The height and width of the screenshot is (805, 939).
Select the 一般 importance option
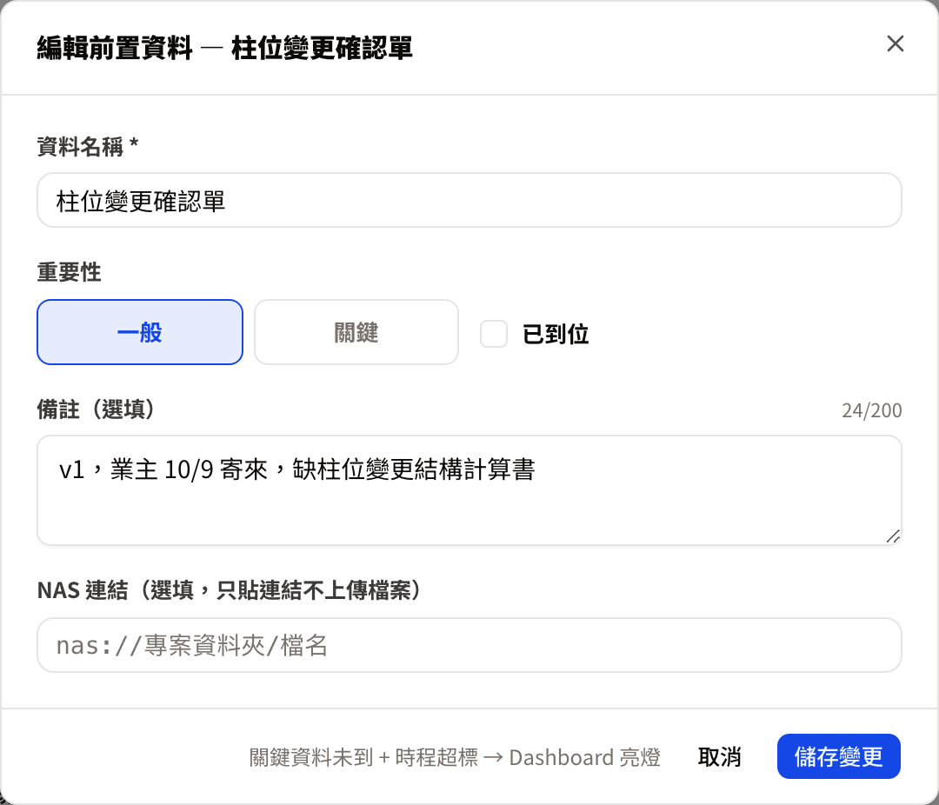139,332
